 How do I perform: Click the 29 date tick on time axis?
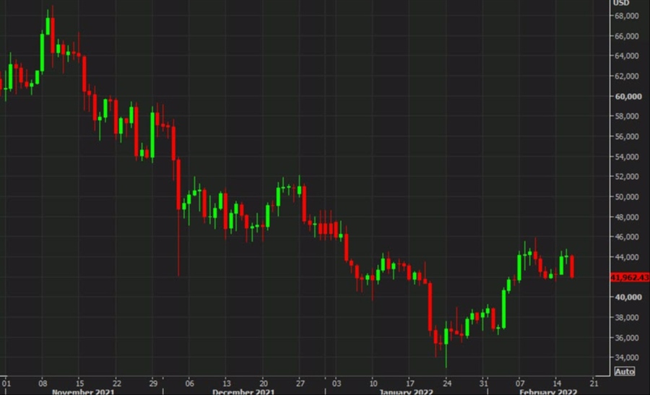pyautogui.click(x=154, y=382)
